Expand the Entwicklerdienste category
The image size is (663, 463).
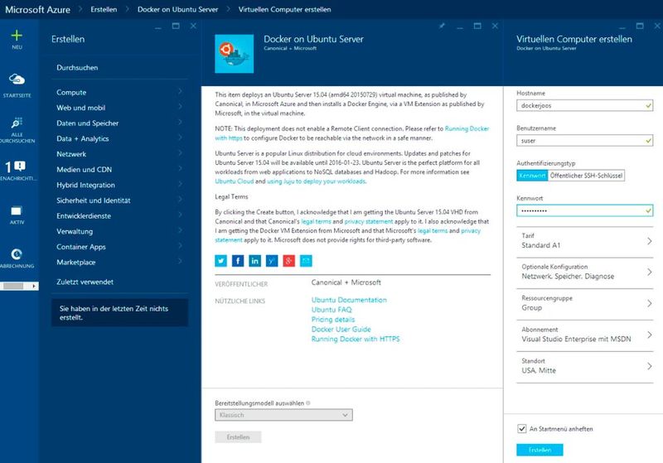click(x=119, y=216)
